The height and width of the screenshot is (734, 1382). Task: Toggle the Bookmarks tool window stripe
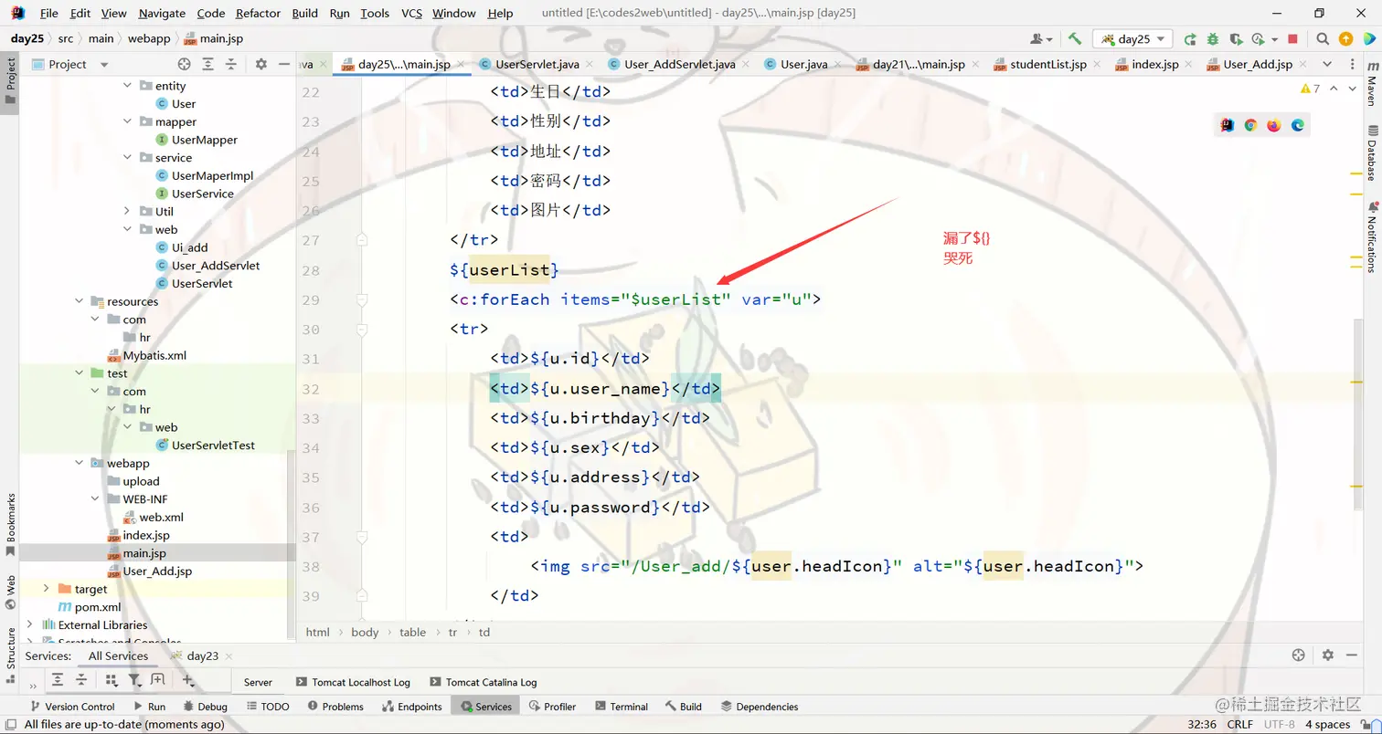(x=11, y=525)
